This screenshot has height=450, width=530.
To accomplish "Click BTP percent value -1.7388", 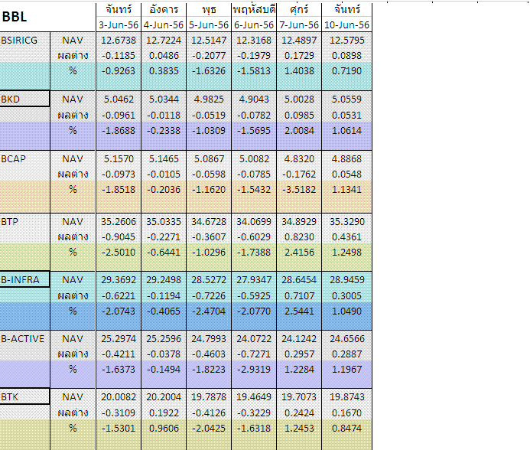I will (x=254, y=252).
